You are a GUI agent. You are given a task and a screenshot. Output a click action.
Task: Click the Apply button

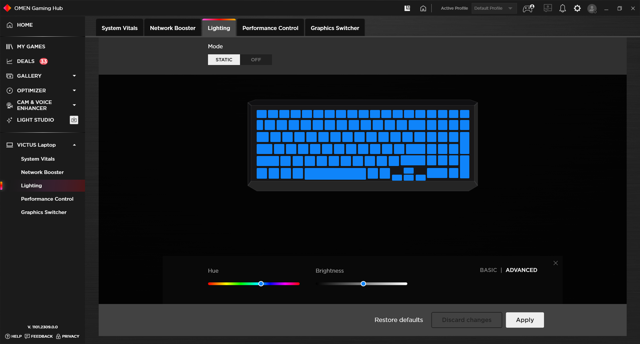point(525,320)
